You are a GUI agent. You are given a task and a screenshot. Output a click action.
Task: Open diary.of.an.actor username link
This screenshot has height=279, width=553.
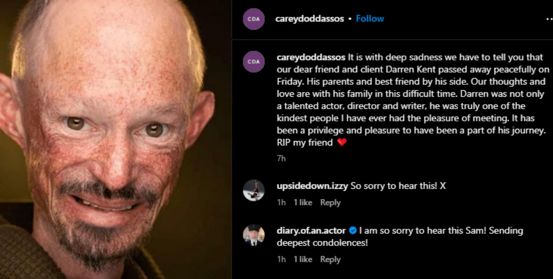[x=311, y=231]
